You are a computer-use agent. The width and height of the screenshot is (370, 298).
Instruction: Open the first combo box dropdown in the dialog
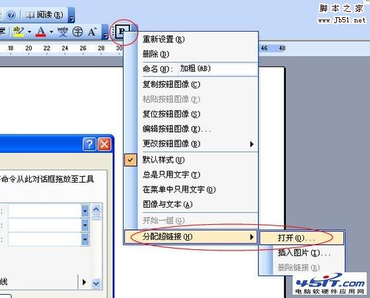click(85, 210)
